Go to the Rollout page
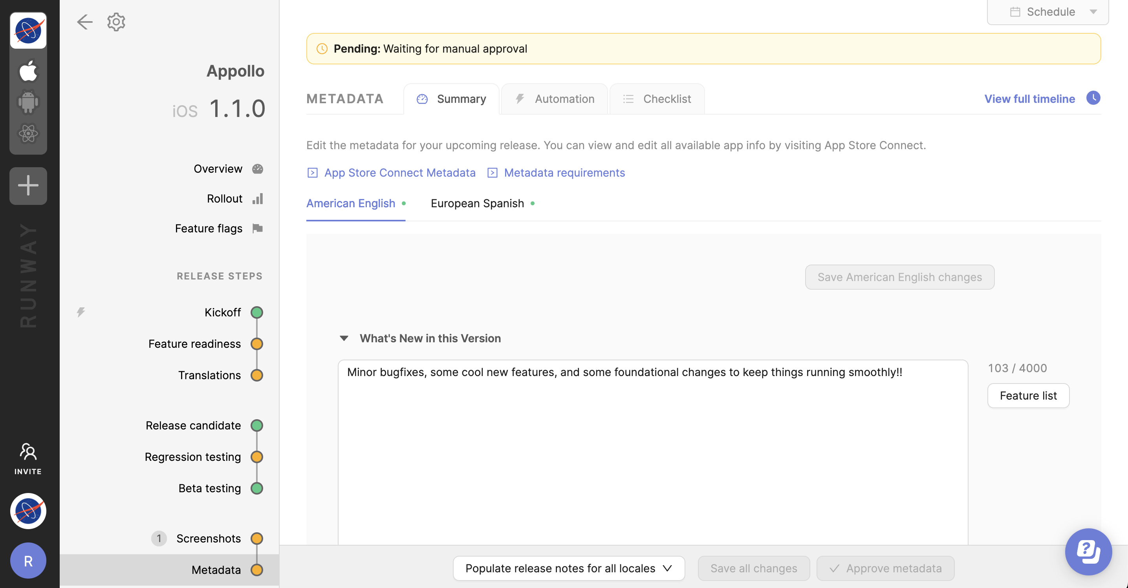This screenshot has height=588, width=1128. point(224,199)
